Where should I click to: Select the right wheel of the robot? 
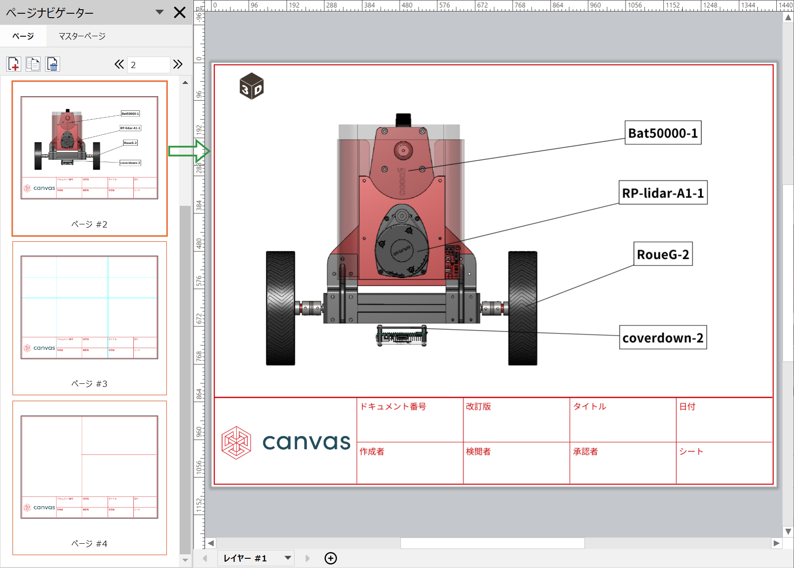click(523, 308)
